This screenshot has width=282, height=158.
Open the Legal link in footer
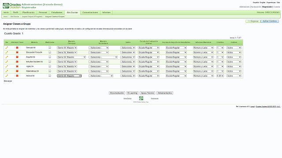pyautogui.click(x=252, y=106)
